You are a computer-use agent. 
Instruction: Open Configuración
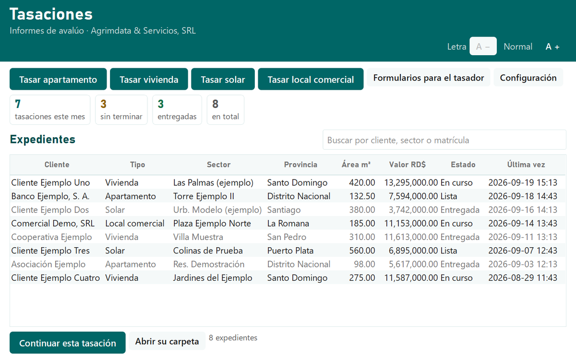(x=528, y=78)
